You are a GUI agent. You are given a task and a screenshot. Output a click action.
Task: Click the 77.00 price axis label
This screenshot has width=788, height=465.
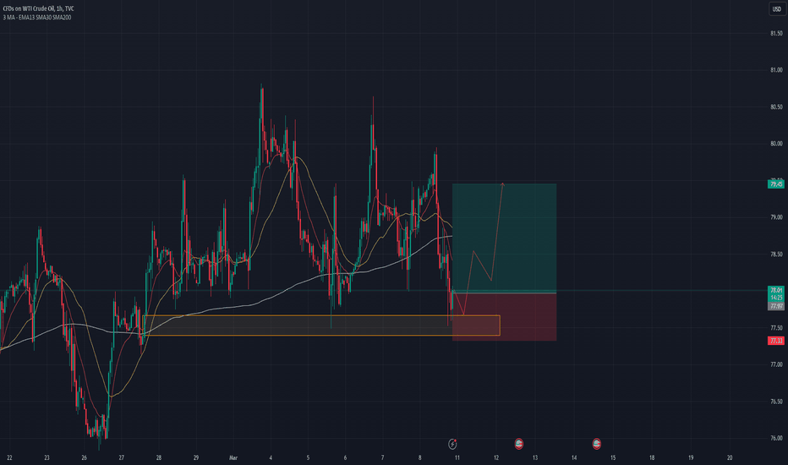click(776, 364)
